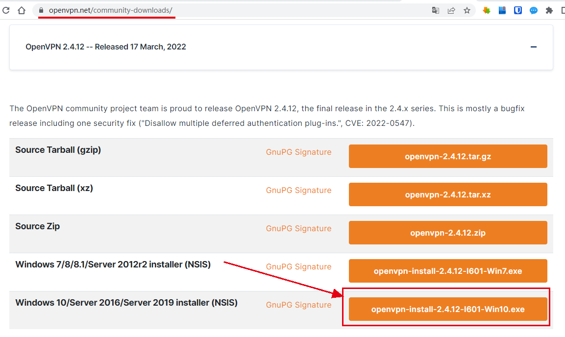
Task: Download openvpn-2.4.12.tar.gz
Action: point(448,157)
